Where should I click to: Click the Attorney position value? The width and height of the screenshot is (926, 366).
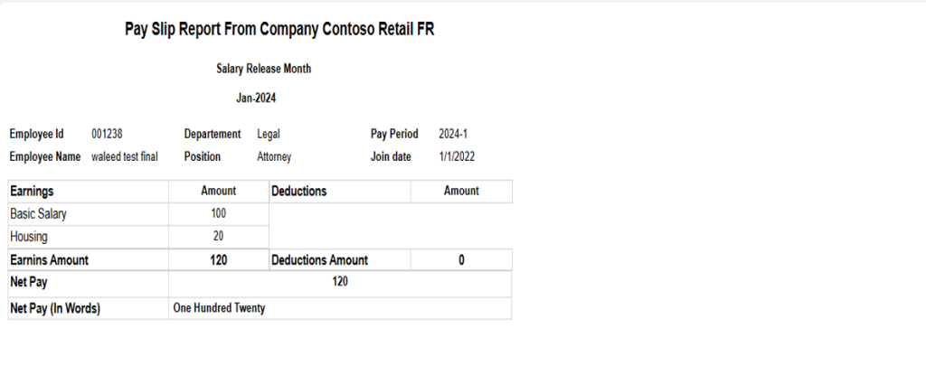(276, 156)
